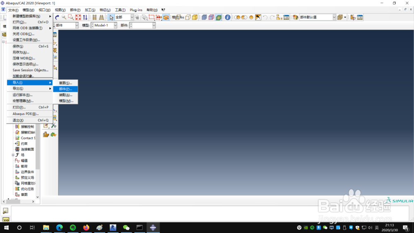Turn perspective off with parallel-lines icon

[x=94, y=17]
